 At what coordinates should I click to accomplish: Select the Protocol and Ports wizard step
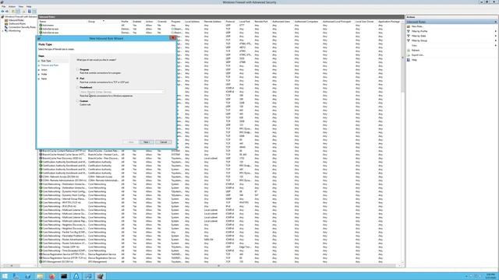tap(50, 65)
